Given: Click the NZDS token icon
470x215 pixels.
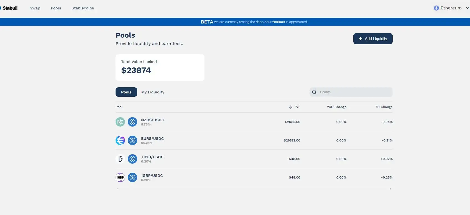Looking at the screenshot, I should pos(120,122).
